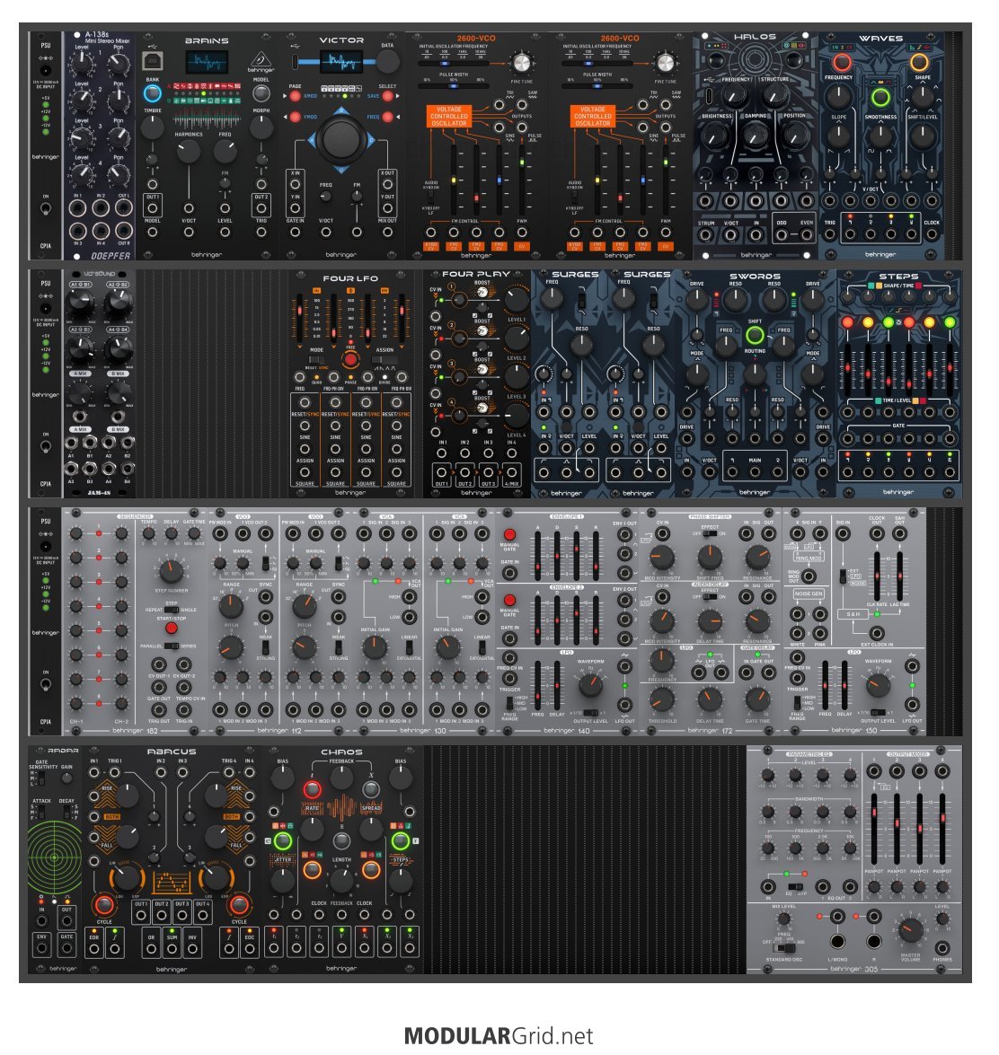Click the LAG TIME slider on module 150
Image resolution: width=999 pixels, height=1055 pixels.
[x=899, y=576]
